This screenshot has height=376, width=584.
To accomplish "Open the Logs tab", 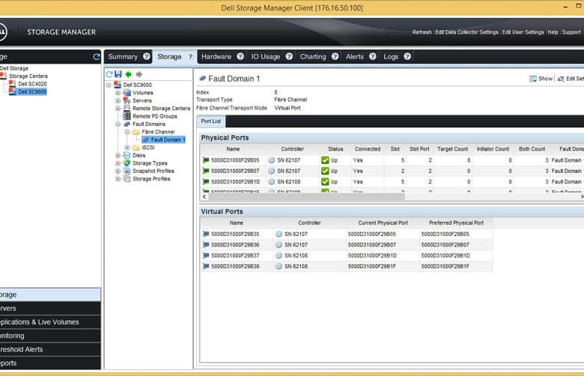I will pyautogui.click(x=391, y=57).
